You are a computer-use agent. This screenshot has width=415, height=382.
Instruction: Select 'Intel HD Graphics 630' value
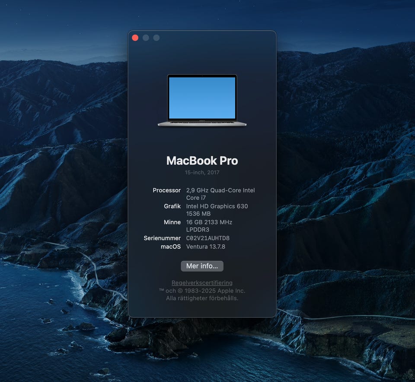[x=217, y=206]
